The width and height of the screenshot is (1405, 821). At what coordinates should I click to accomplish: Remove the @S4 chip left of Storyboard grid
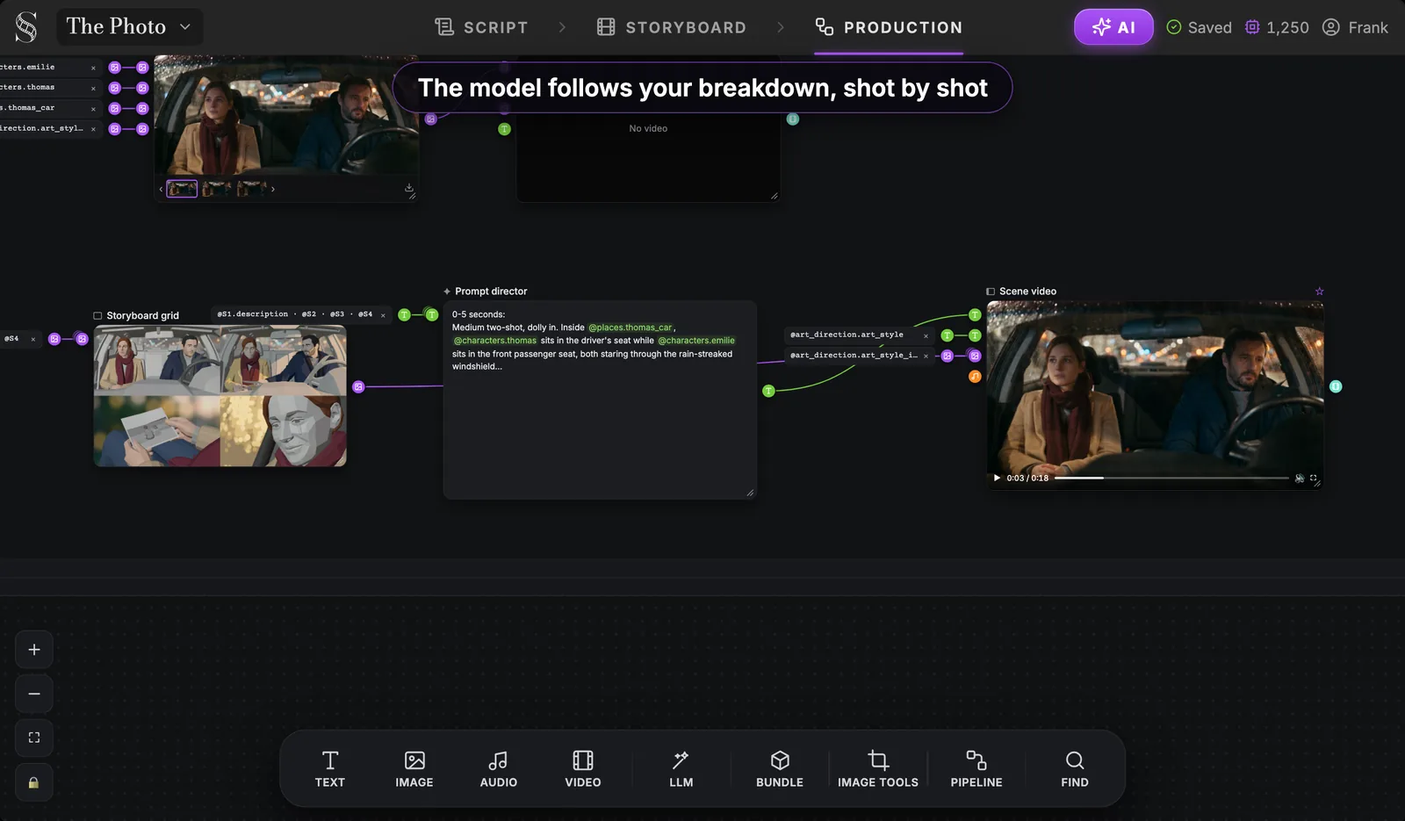33,339
